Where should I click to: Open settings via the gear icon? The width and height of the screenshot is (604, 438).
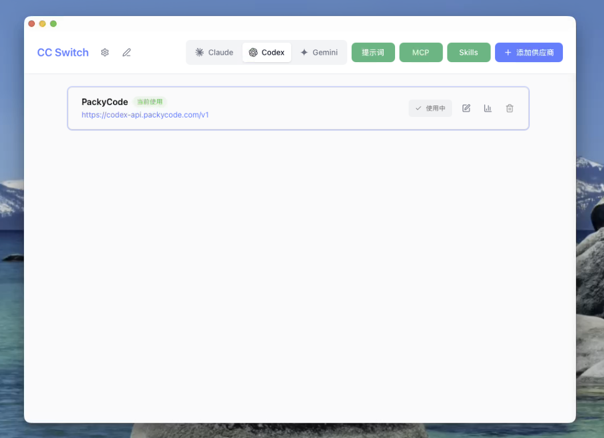coord(104,52)
